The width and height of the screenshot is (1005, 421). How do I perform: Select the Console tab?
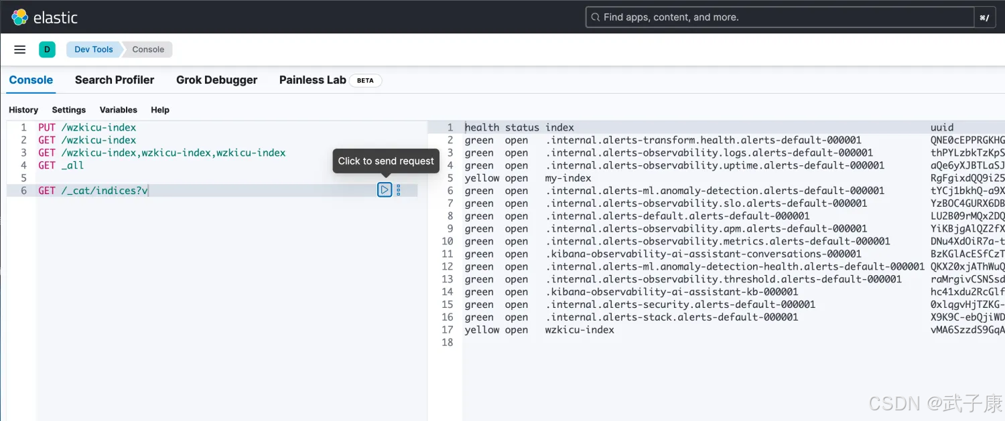(31, 80)
